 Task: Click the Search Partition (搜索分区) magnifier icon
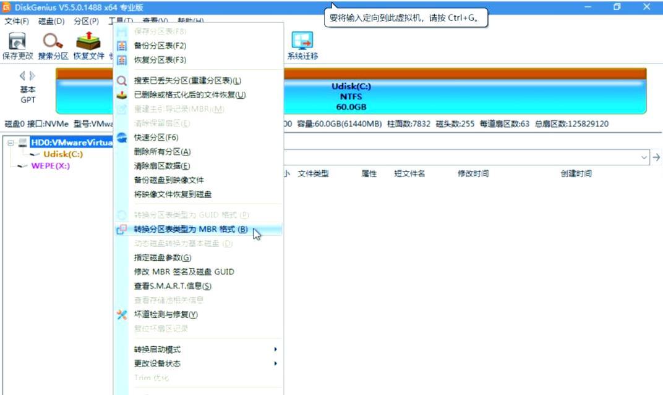pos(53,41)
